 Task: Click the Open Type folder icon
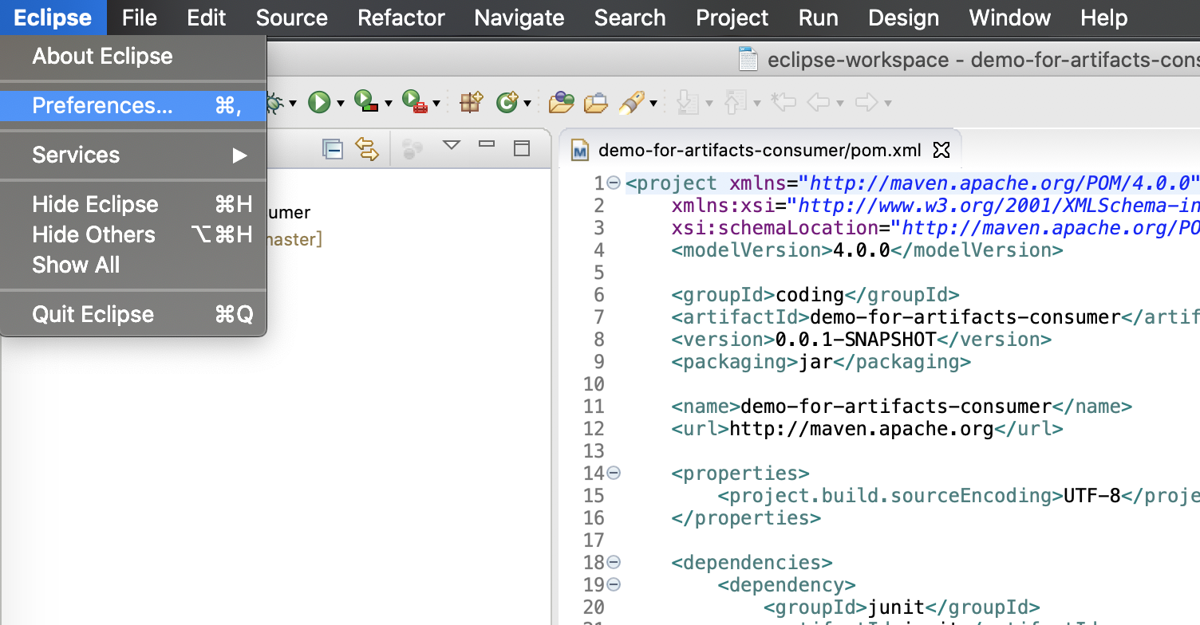(x=562, y=101)
